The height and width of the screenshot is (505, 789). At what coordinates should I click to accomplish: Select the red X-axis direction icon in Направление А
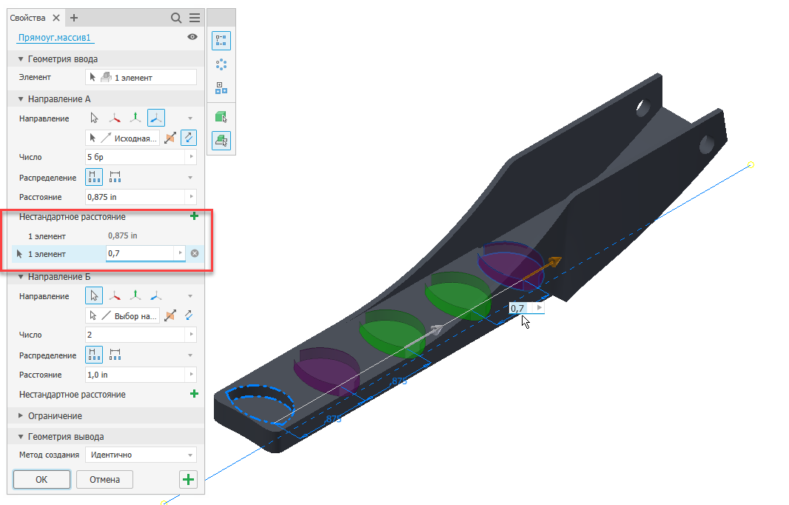pyautogui.click(x=115, y=118)
